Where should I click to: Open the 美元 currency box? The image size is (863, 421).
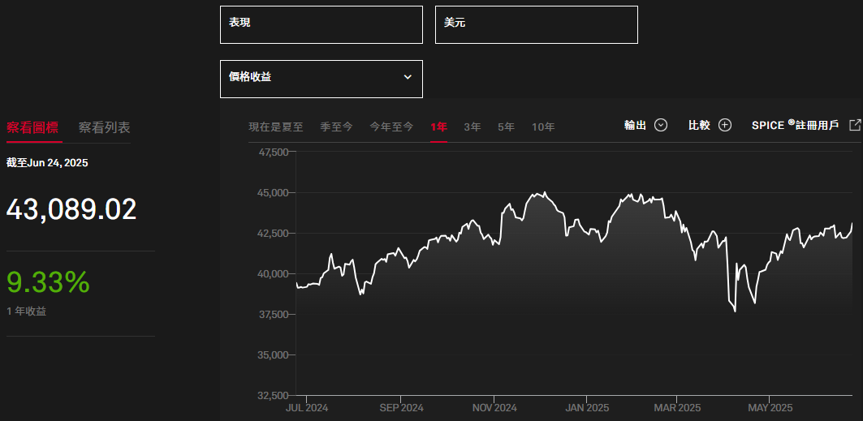[537, 24]
